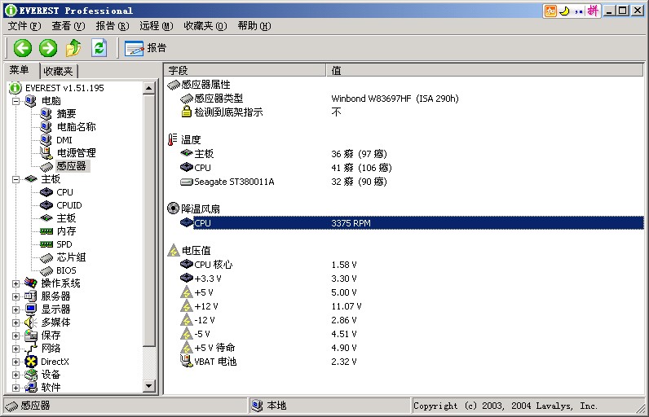Click the tree panel scrollbar thumb
Viewport: 649px width, 417px height.
point(149,221)
